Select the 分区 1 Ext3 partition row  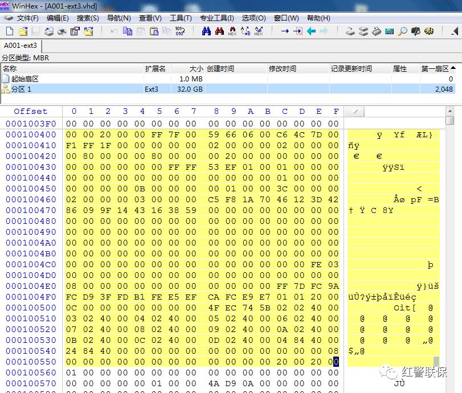[57, 89]
